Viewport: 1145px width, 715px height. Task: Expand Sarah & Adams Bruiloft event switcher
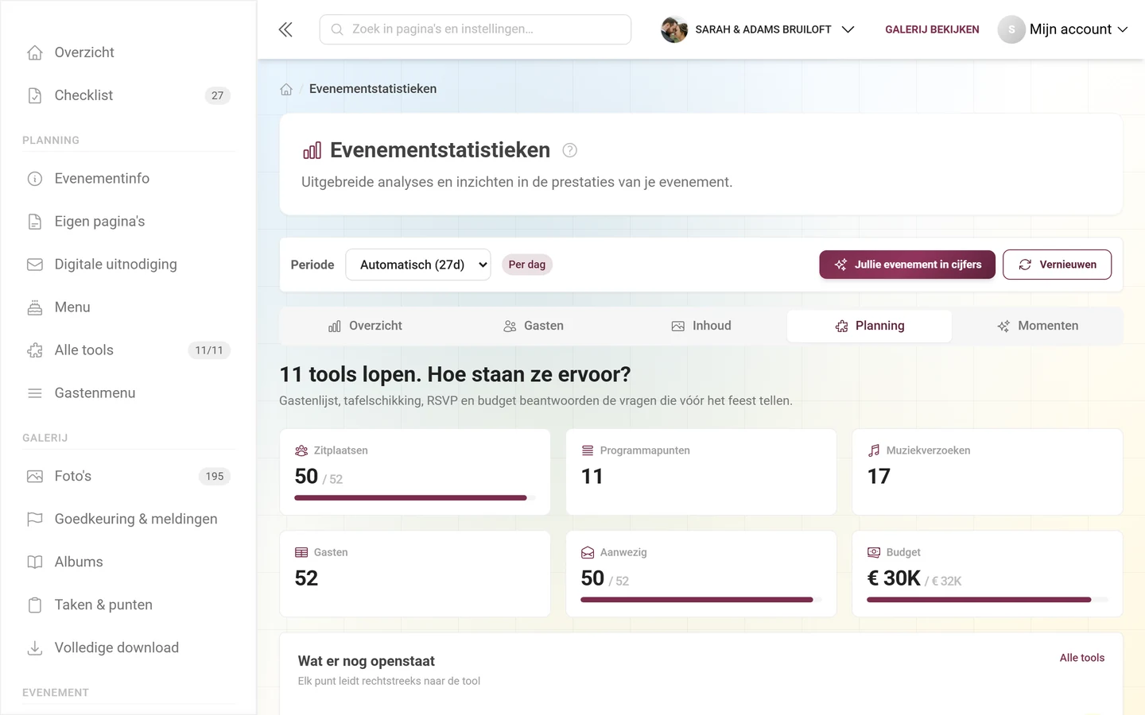758,29
